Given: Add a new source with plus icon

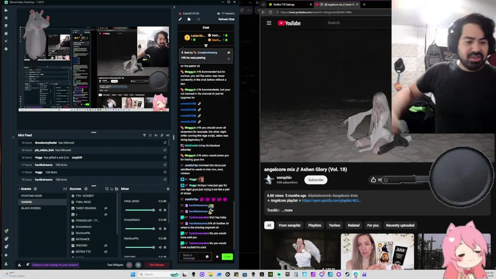Looking at the screenshot, I should [x=86, y=189].
